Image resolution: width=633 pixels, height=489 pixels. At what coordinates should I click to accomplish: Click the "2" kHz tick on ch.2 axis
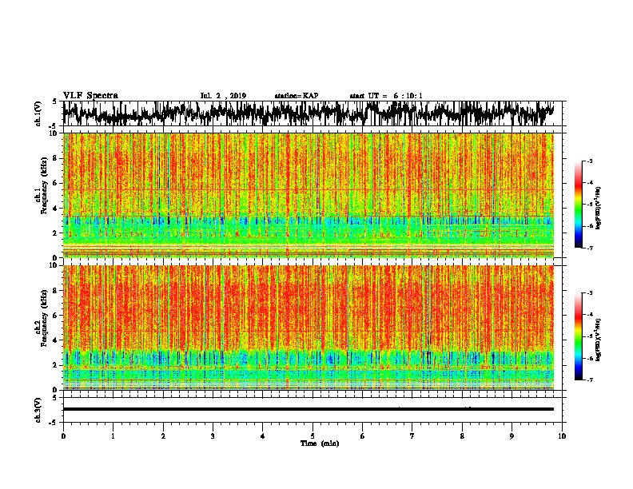[55, 365]
